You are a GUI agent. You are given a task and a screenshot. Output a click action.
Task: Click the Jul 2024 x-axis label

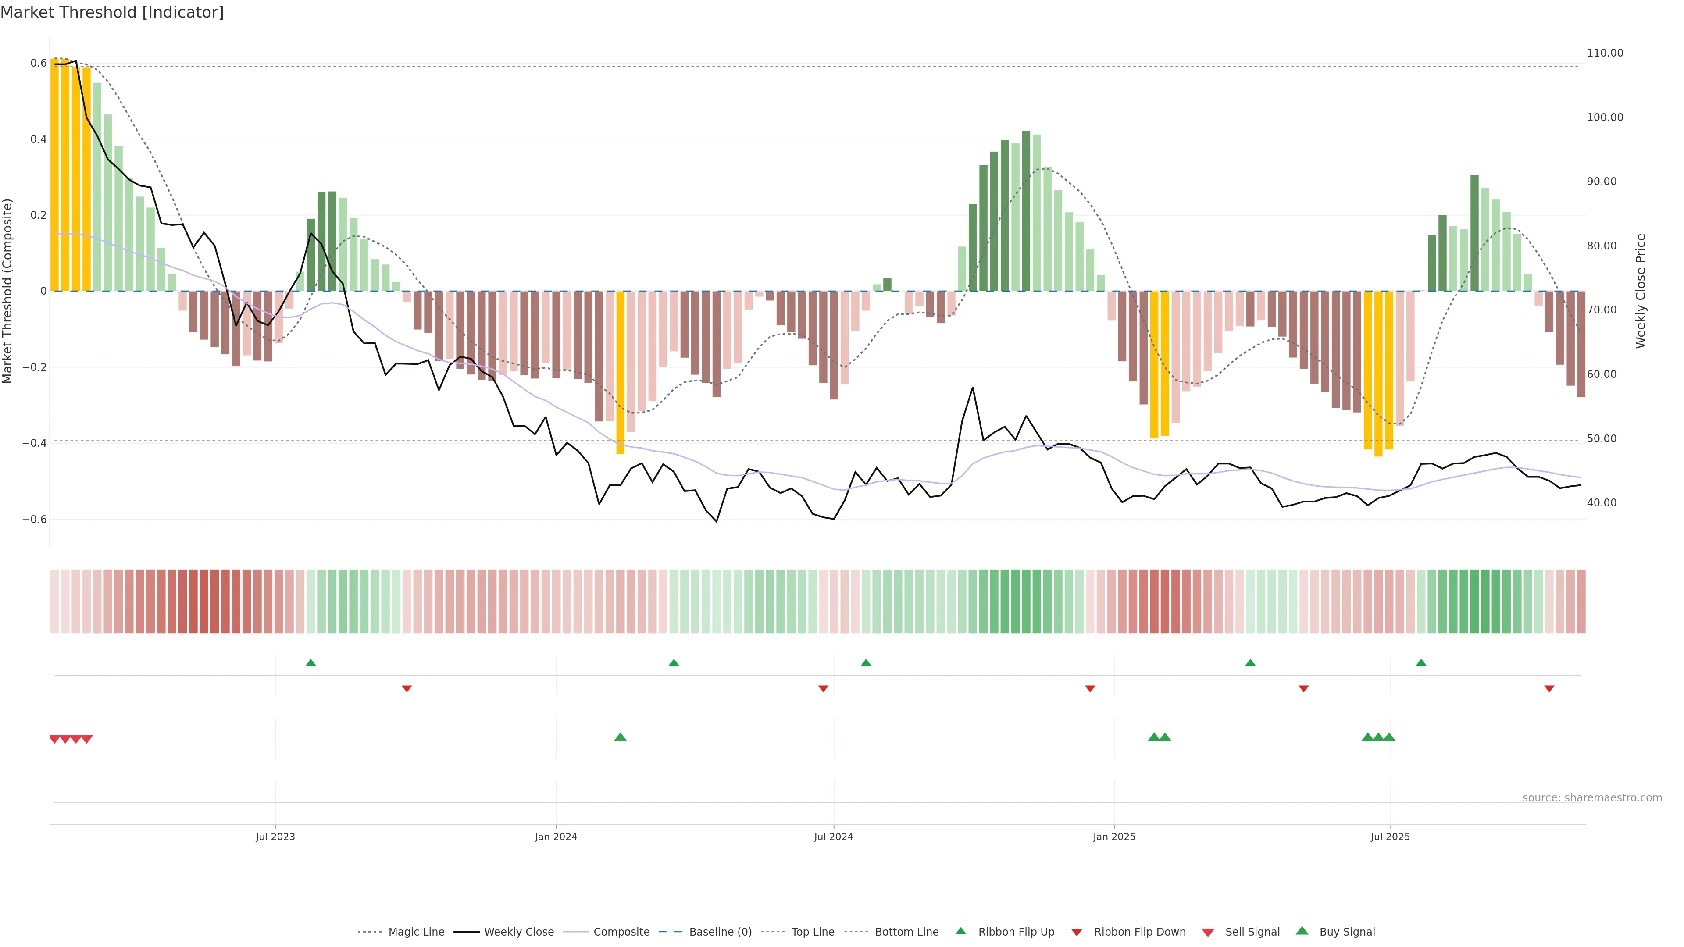(834, 837)
